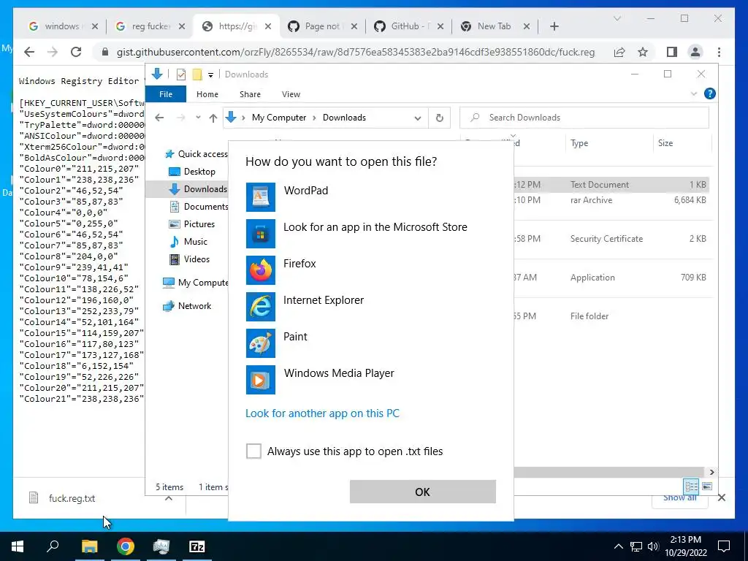Open the Windows Start menu
This screenshot has width=748, height=561.
click(x=18, y=546)
